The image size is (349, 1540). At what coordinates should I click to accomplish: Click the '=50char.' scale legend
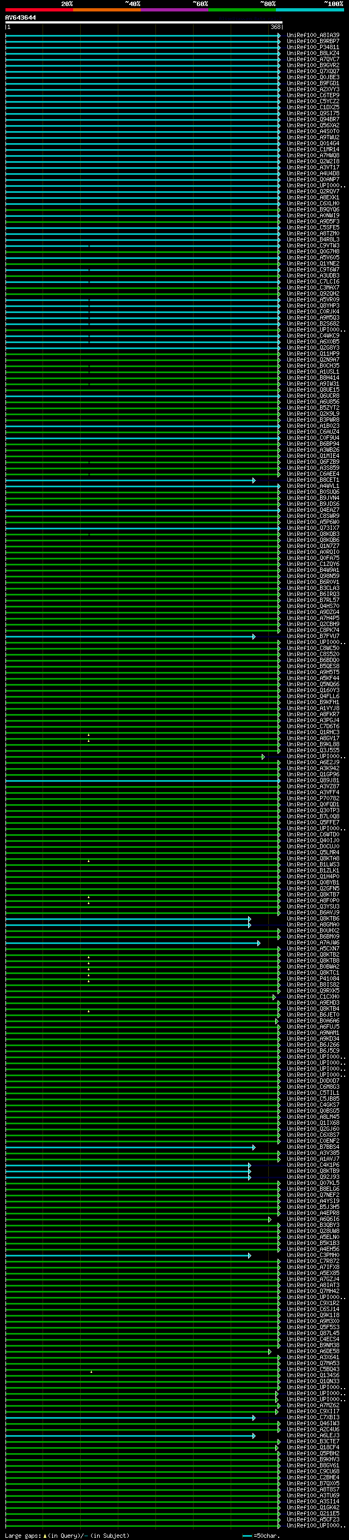(x=261, y=1535)
